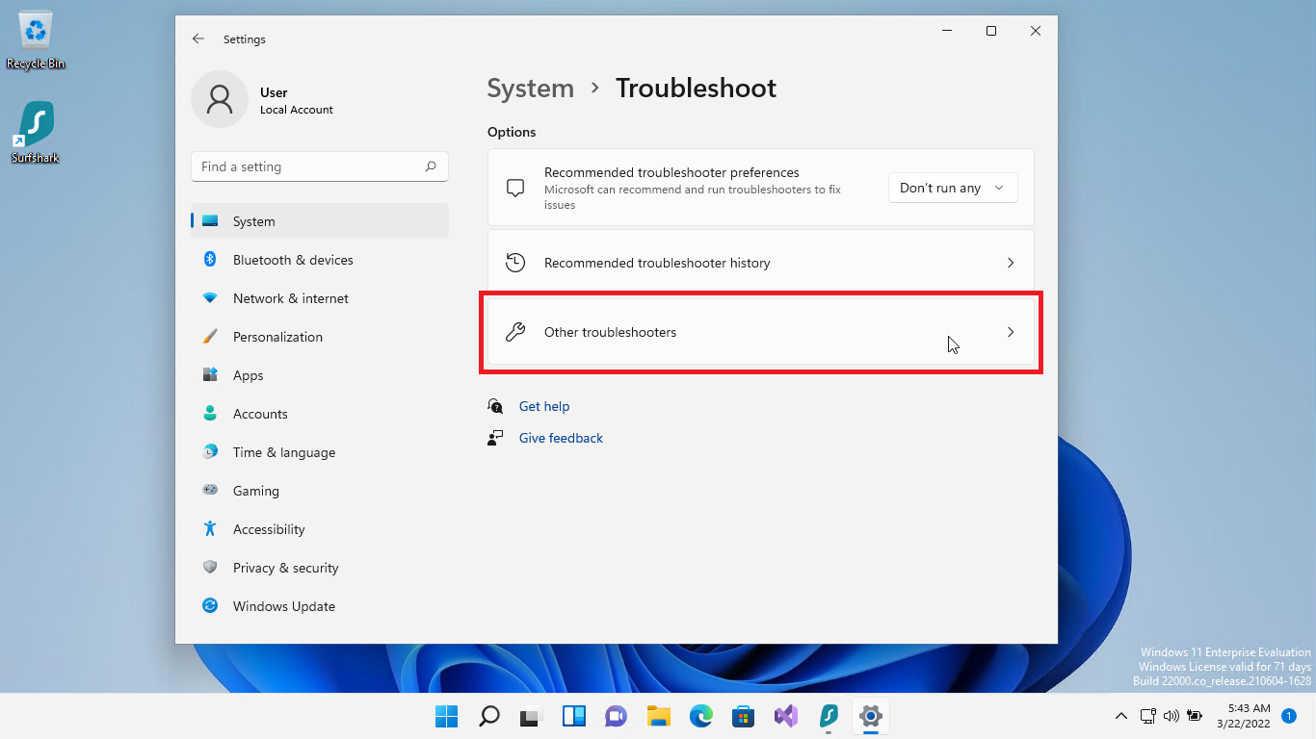Click history clock icon beside troubleshooter history
Image resolution: width=1316 pixels, height=739 pixels.
tap(515, 263)
